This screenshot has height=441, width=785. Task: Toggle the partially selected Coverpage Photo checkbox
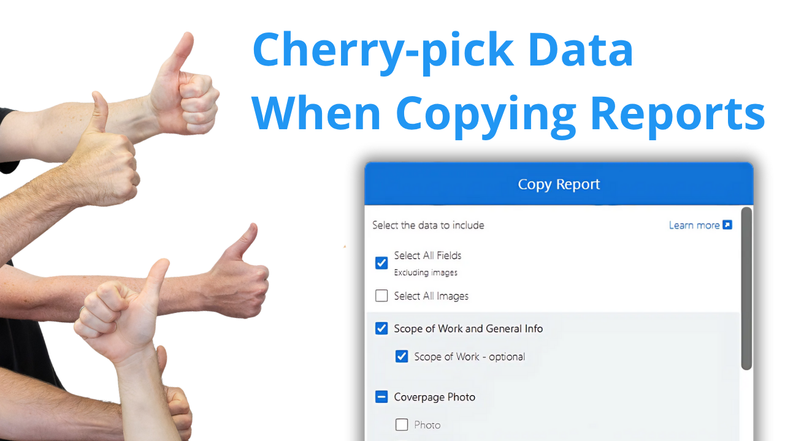point(381,397)
